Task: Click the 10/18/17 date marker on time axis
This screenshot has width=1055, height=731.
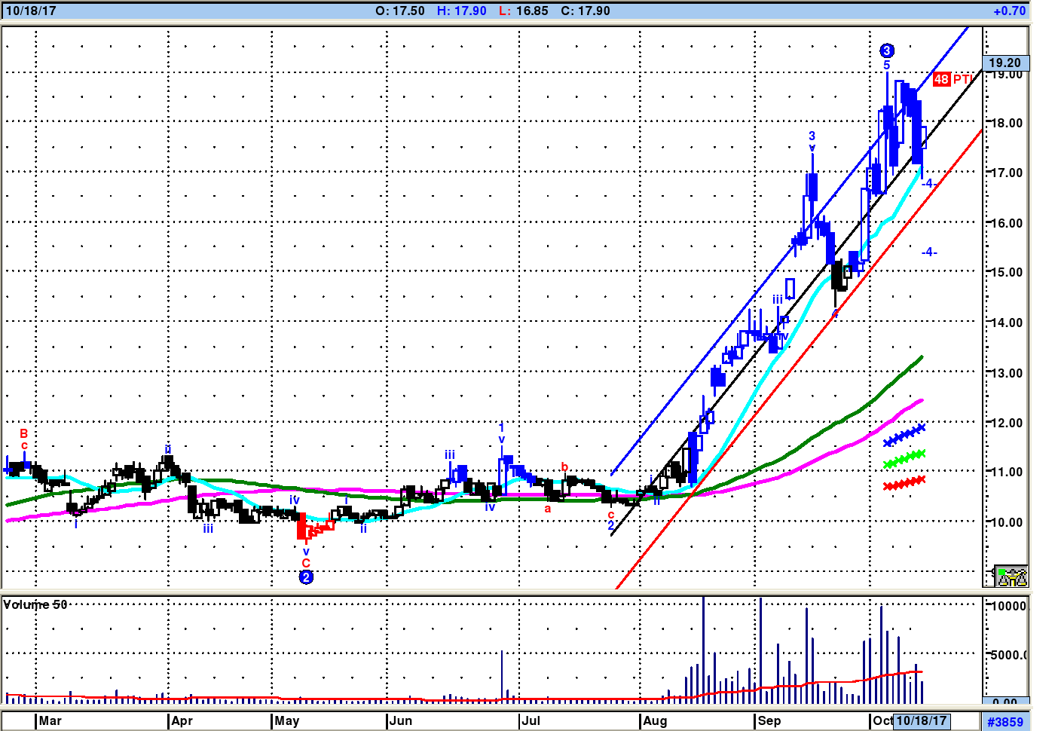Action: point(921,720)
